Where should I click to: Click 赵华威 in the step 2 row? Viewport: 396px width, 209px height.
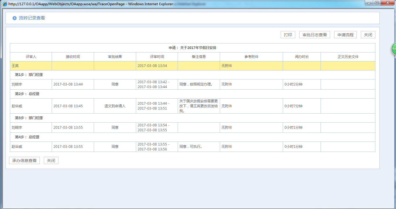tap(17, 106)
